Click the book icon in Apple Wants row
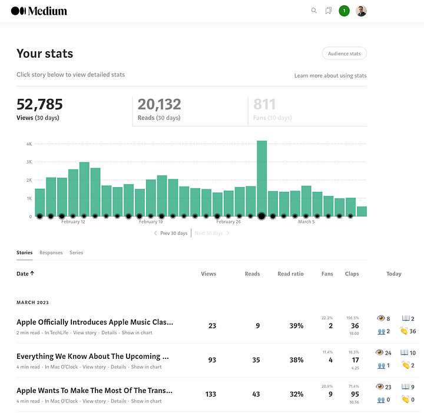424x413 pixels. pyautogui.click(x=405, y=387)
